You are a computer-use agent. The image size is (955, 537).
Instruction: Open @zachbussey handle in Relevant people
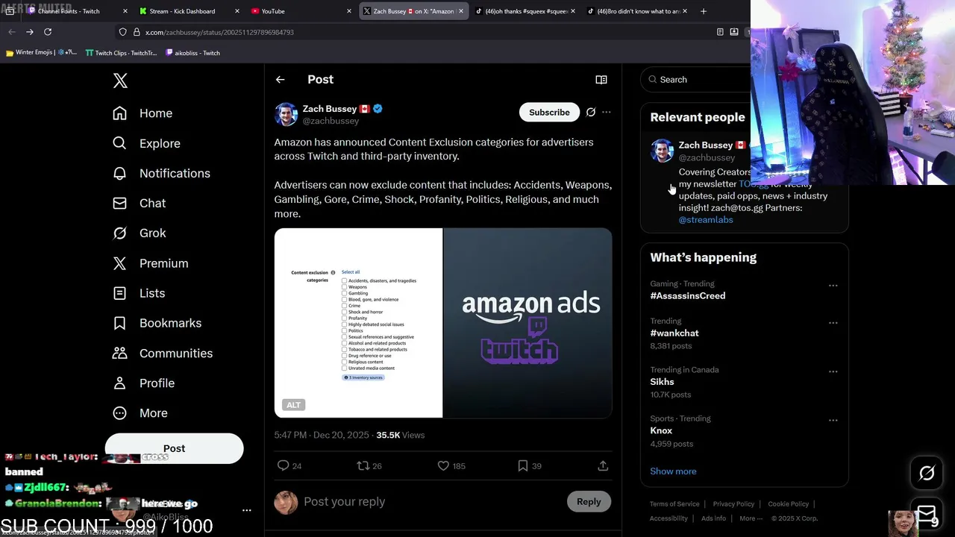707,158
